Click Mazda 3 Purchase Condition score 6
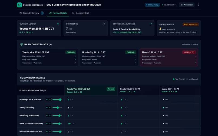The image size is (218, 136). (163, 132)
